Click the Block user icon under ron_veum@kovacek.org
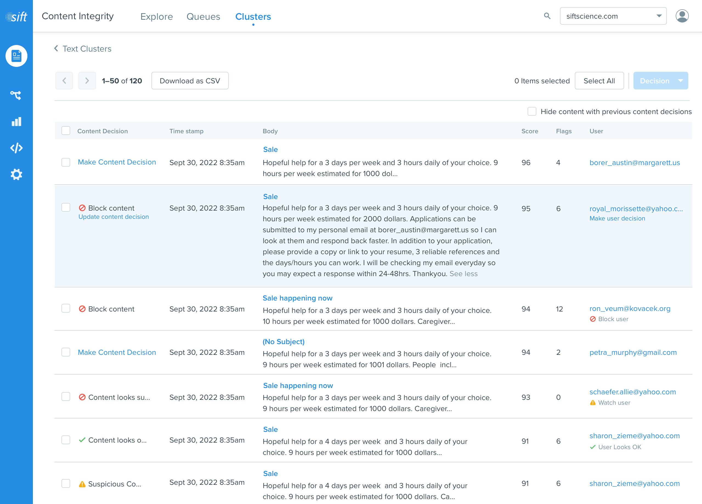Image resolution: width=702 pixels, height=504 pixels. (x=593, y=319)
